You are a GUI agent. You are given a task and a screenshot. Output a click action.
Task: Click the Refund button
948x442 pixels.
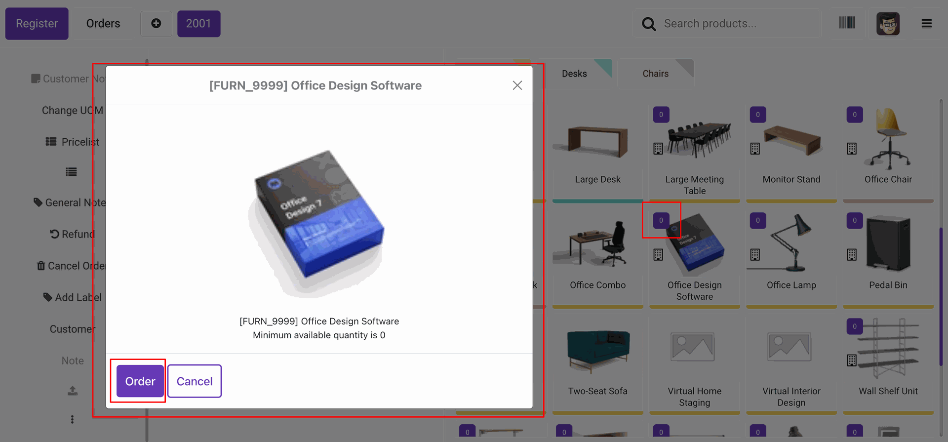(x=73, y=234)
